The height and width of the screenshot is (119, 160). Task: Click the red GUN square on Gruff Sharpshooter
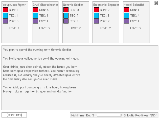point(35,10)
